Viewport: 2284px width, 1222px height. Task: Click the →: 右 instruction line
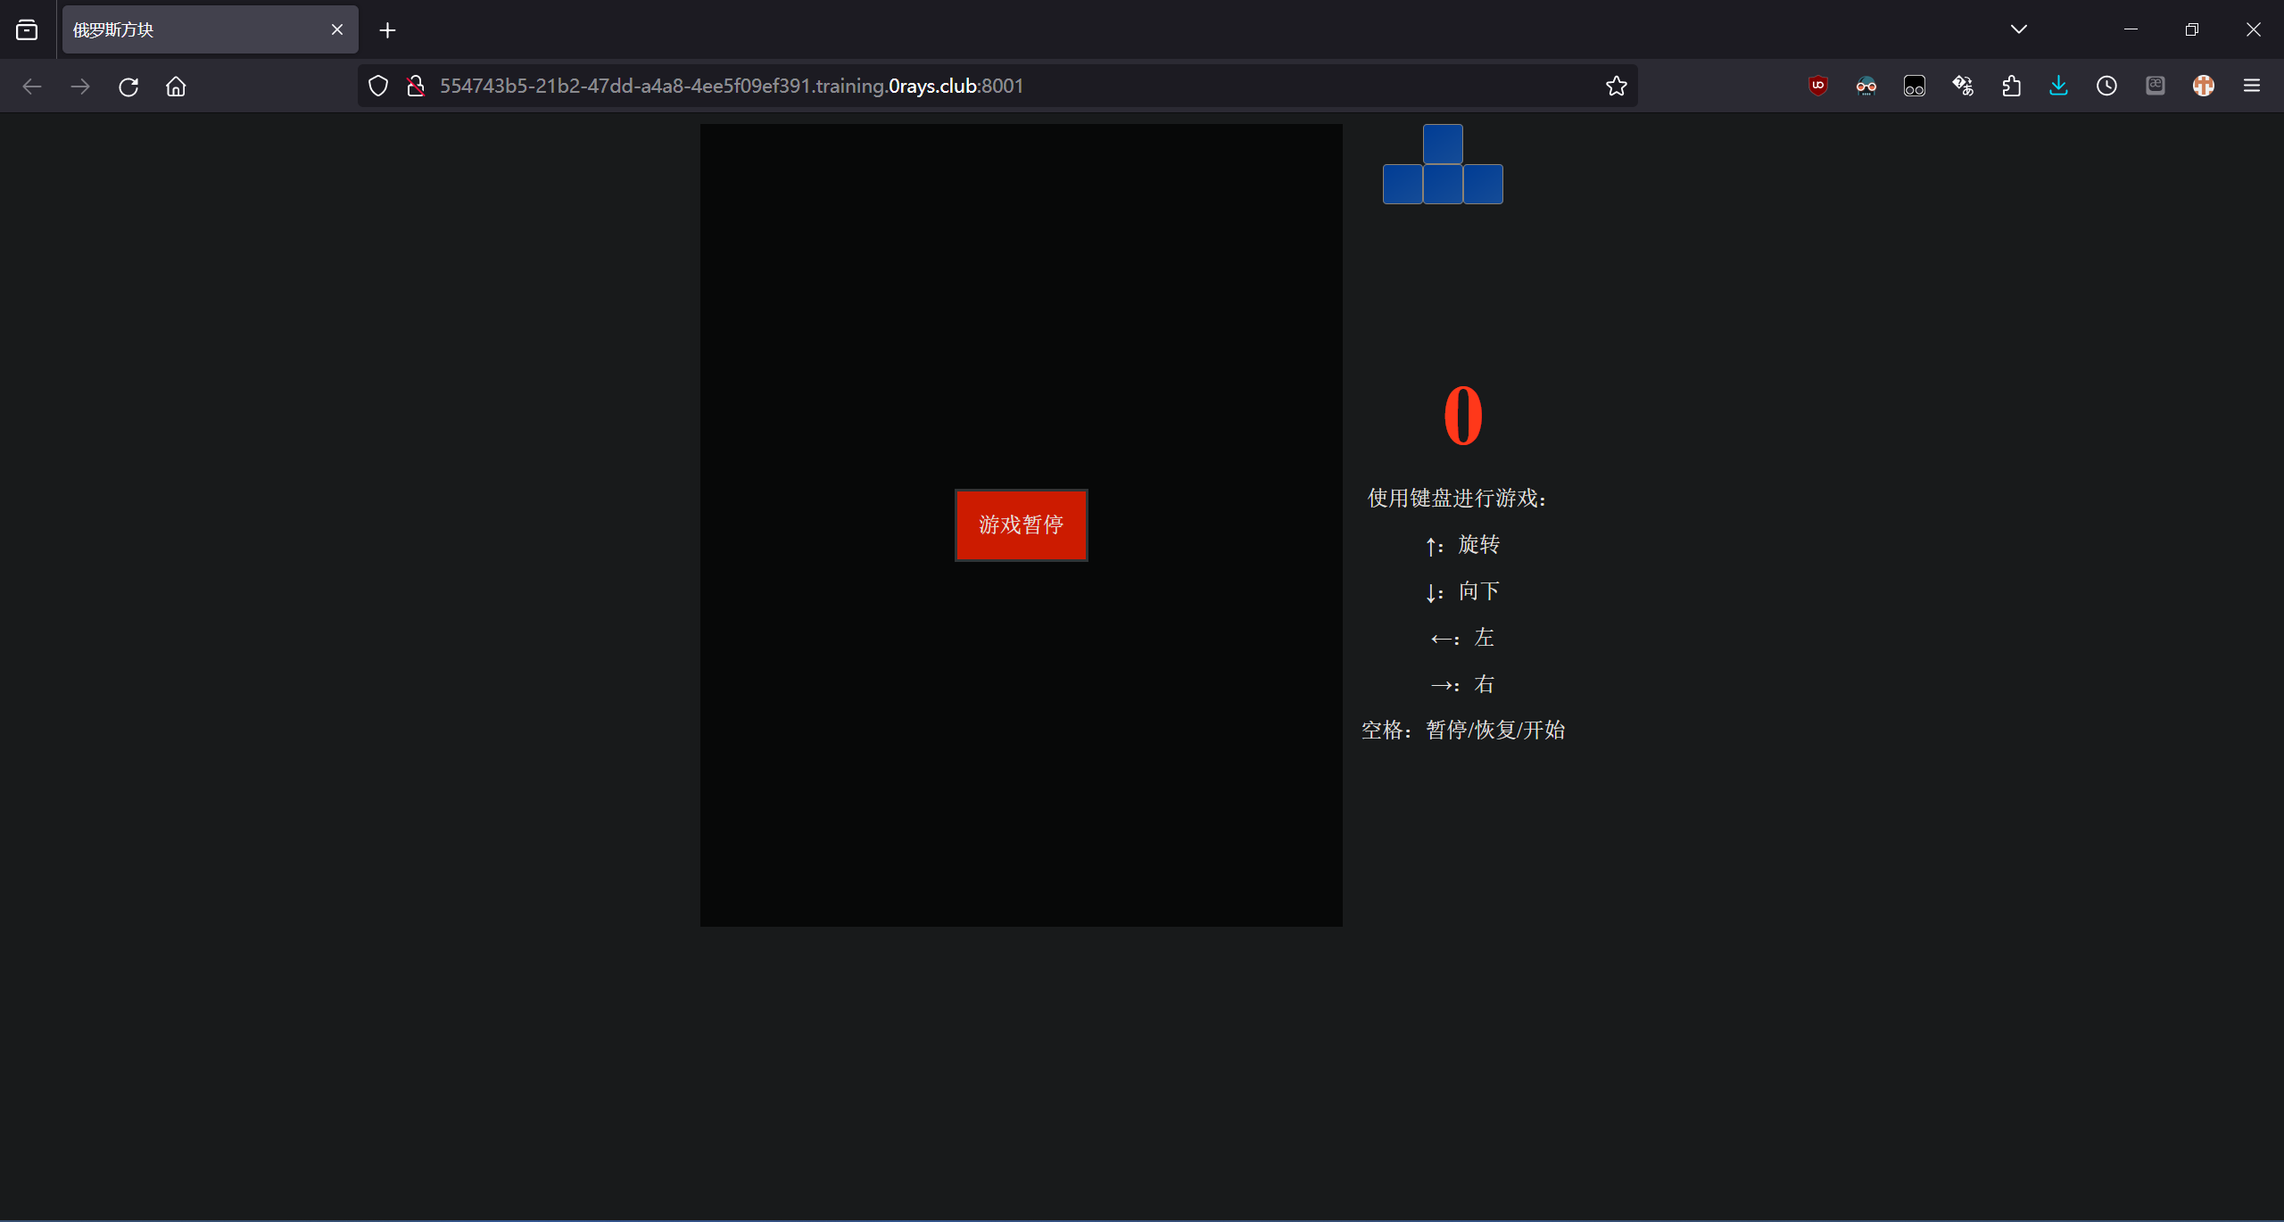[1462, 683]
